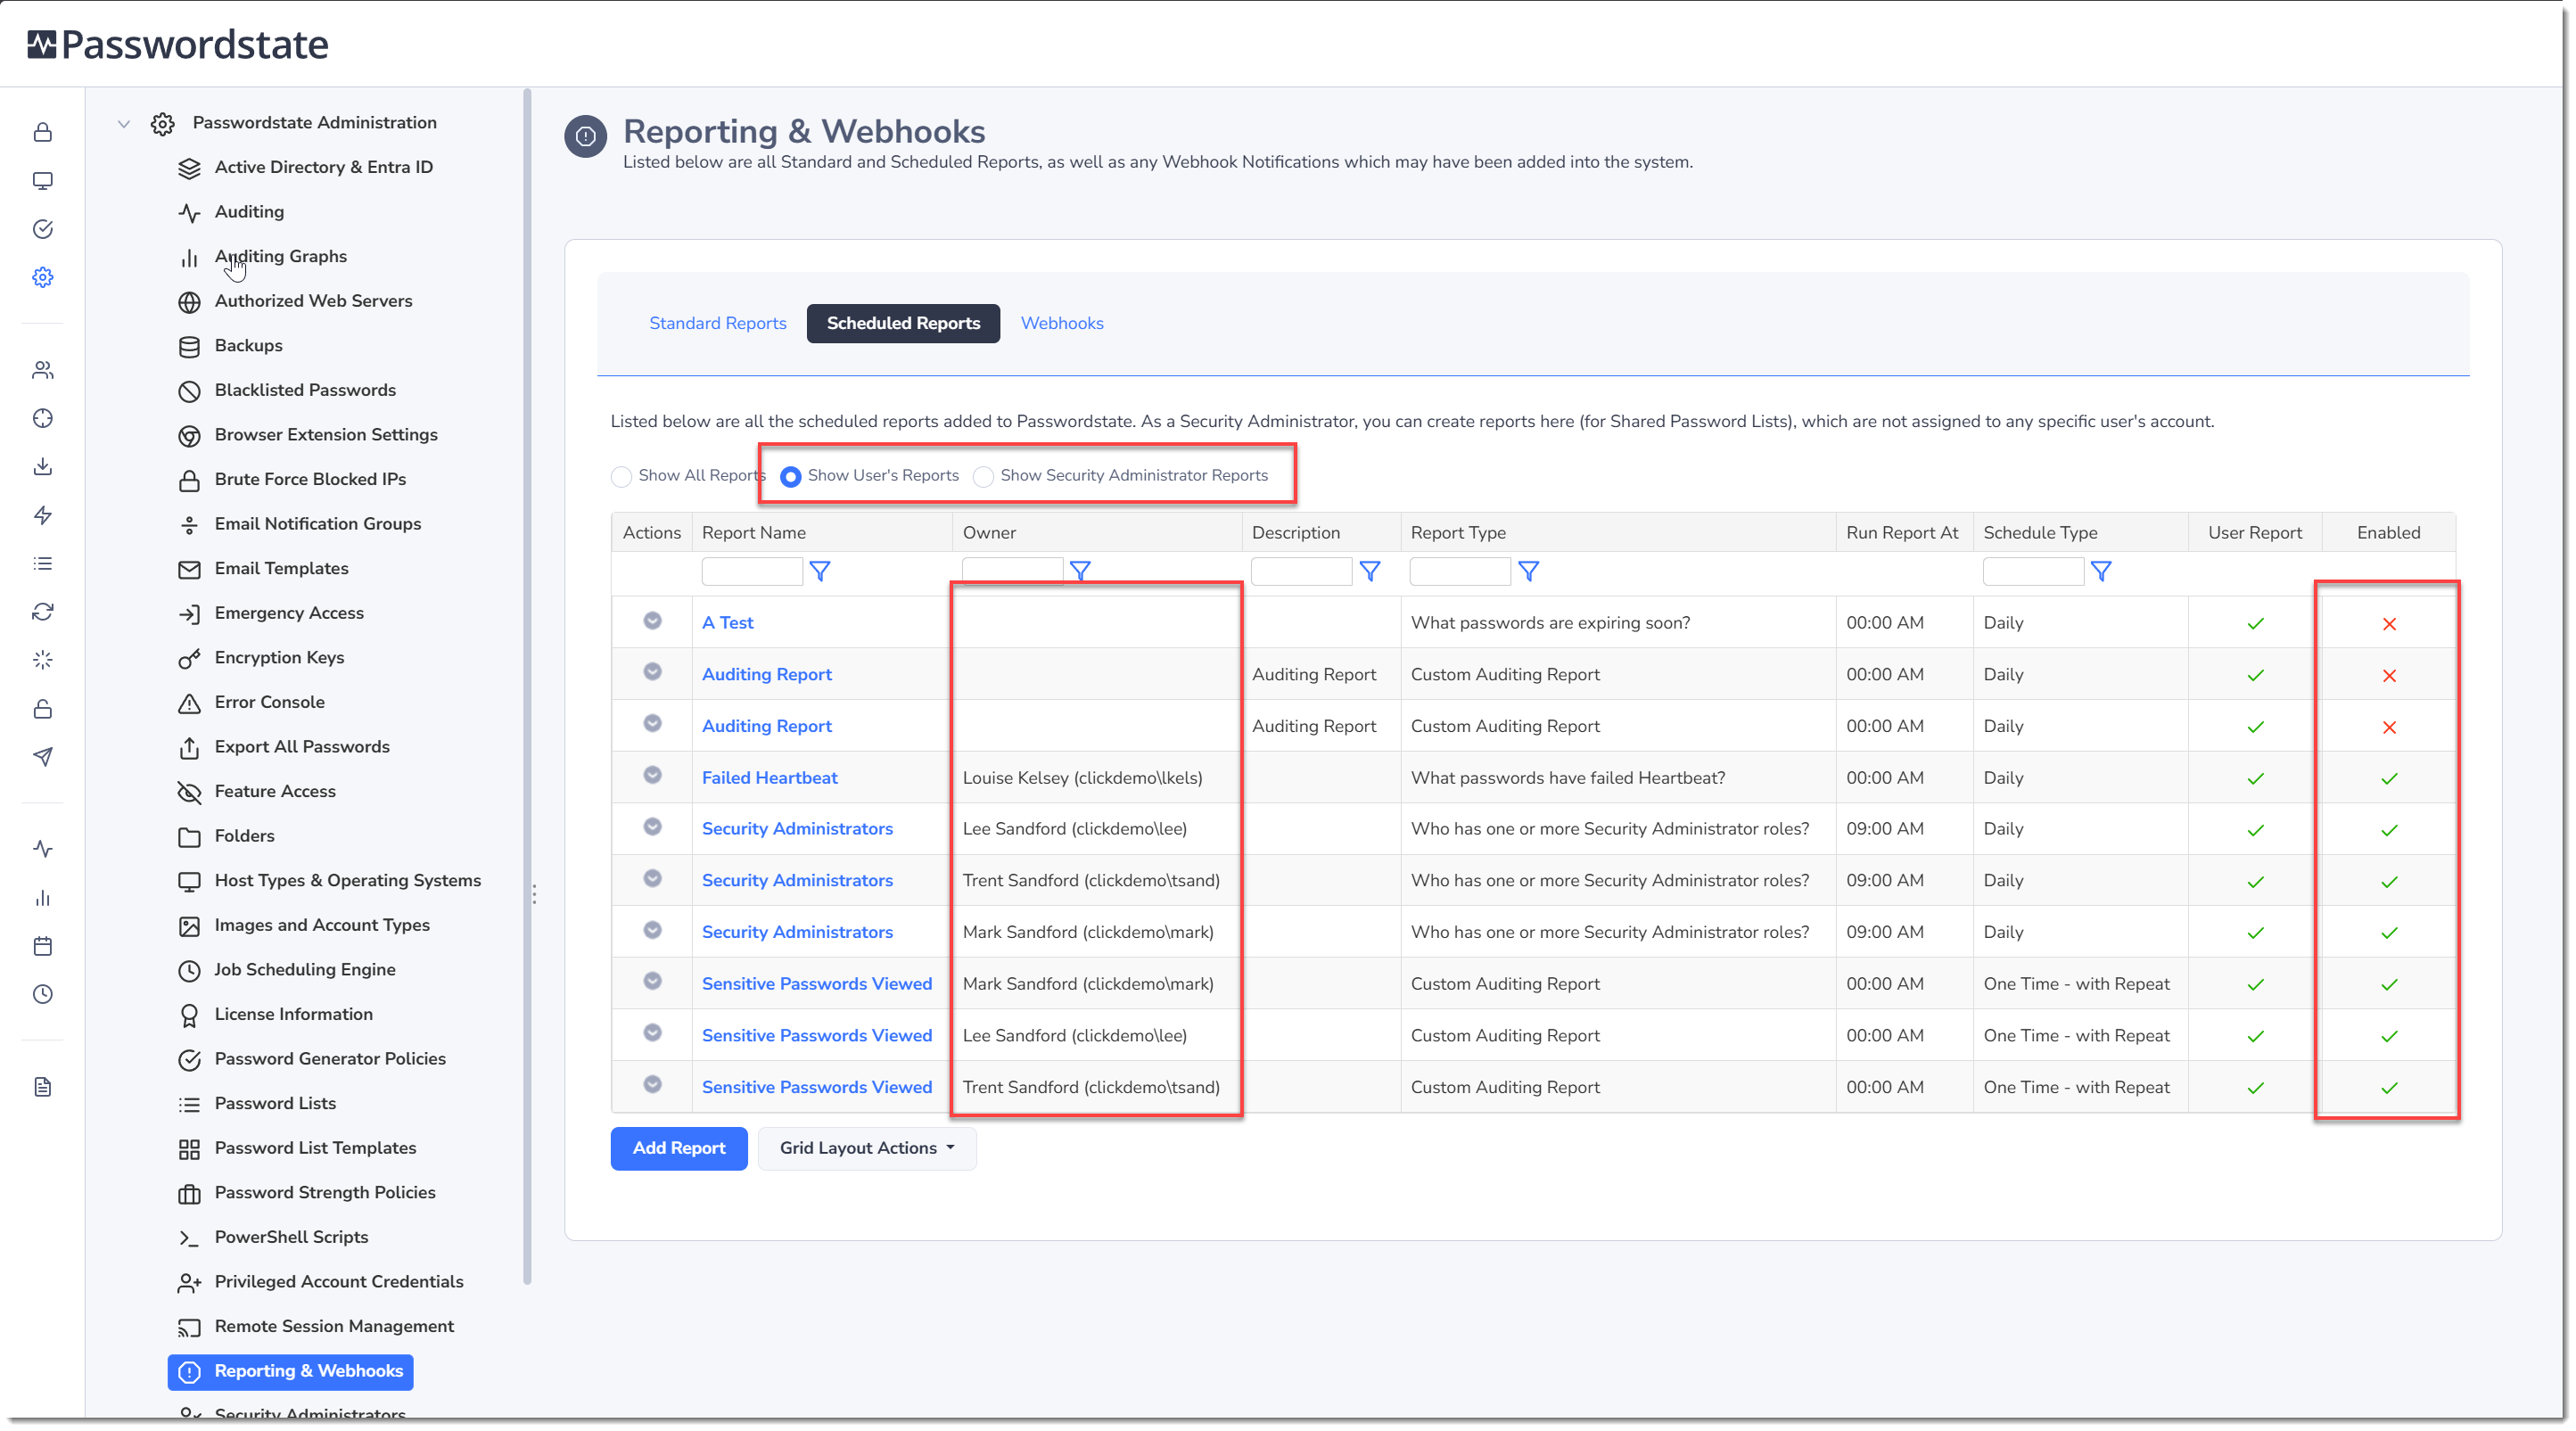Click the paper plane icon in the left icon rail
Viewport: 2576px width, 1431px height.
click(42, 757)
